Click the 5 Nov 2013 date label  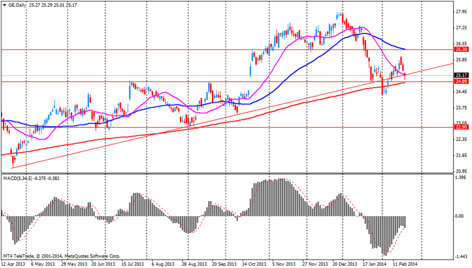(x=284, y=264)
